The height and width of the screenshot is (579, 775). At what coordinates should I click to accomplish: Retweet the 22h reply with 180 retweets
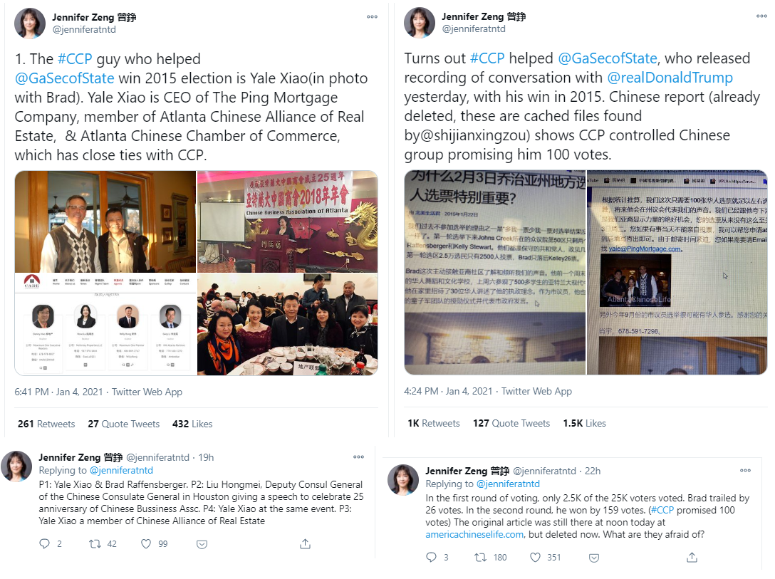pyautogui.click(x=480, y=557)
